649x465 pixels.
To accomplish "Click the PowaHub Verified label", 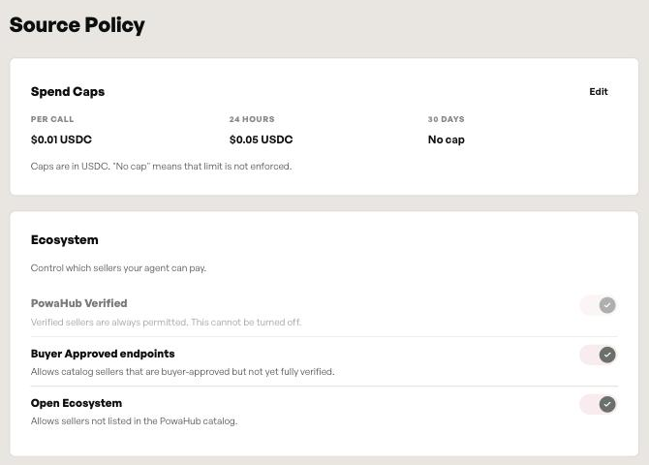I will click(x=79, y=303).
